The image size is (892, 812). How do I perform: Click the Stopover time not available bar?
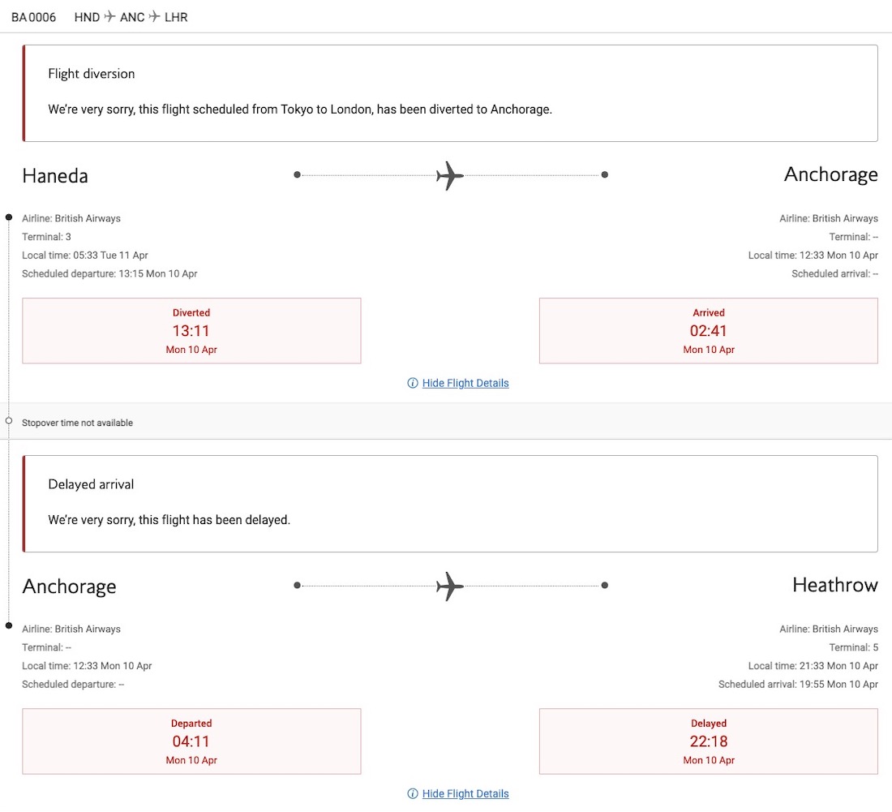point(446,422)
